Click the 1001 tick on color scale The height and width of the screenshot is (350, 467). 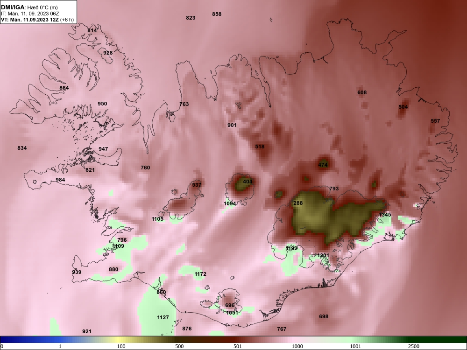point(355,346)
